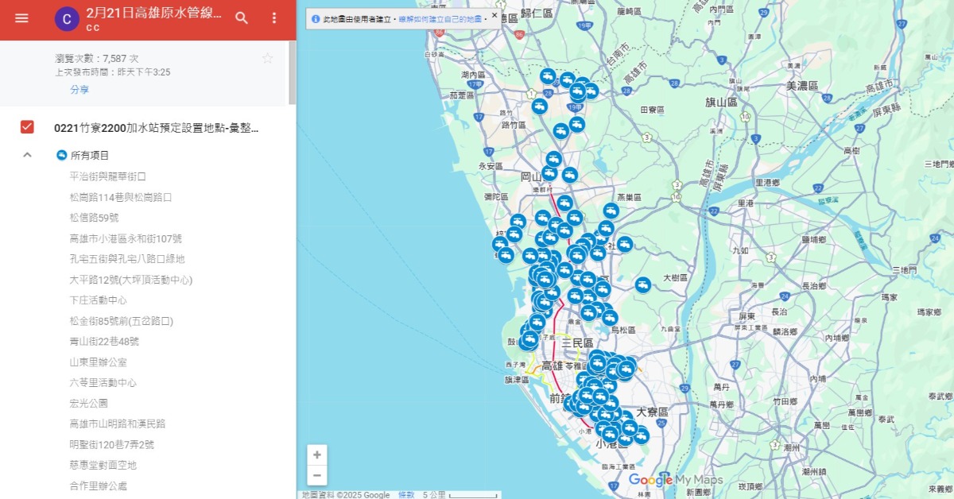Select 松信路59號 list item

94,218
